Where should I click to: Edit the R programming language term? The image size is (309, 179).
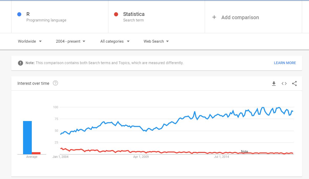click(46, 17)
